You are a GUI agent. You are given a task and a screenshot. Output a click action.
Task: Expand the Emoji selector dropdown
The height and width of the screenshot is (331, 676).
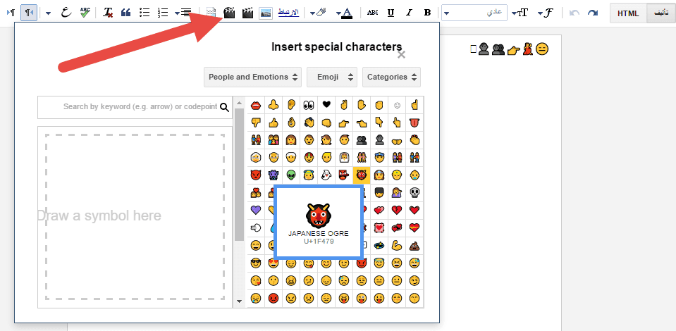pos(332,77)
